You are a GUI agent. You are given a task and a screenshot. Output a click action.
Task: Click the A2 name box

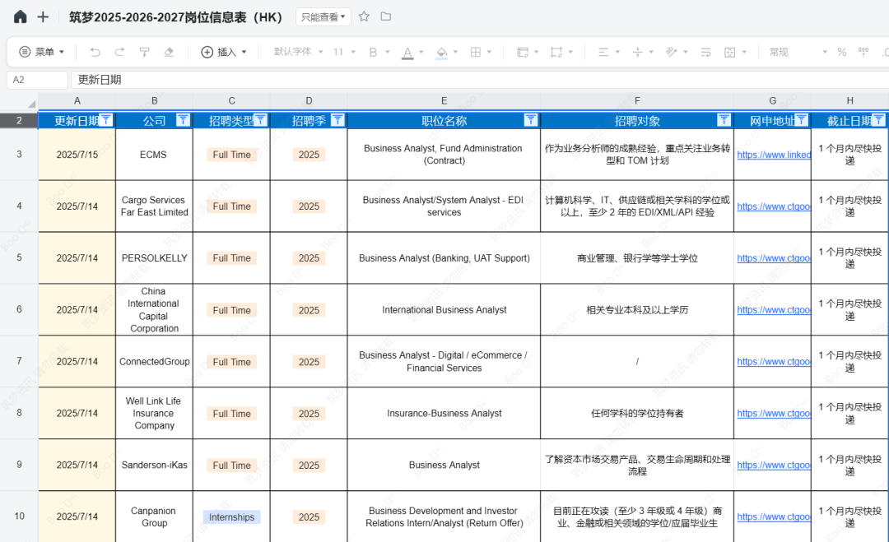pos(37,80)
